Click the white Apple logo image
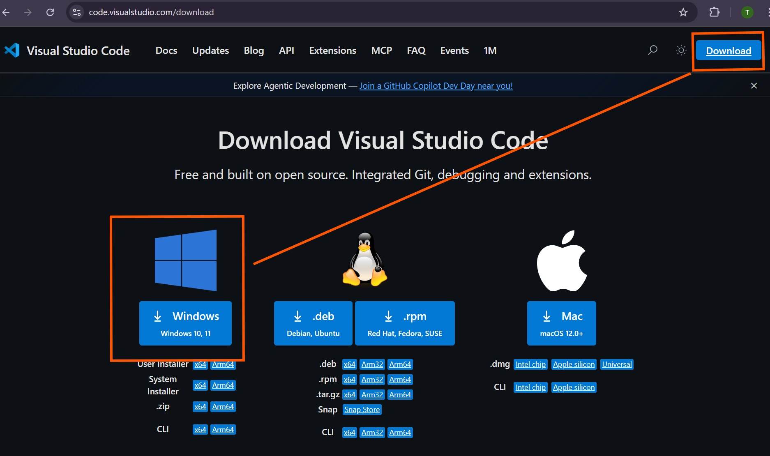 coord(562,260)
